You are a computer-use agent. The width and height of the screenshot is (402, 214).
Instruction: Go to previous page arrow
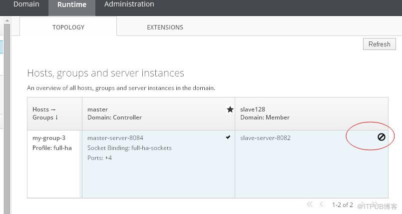(x=321, y=204)
